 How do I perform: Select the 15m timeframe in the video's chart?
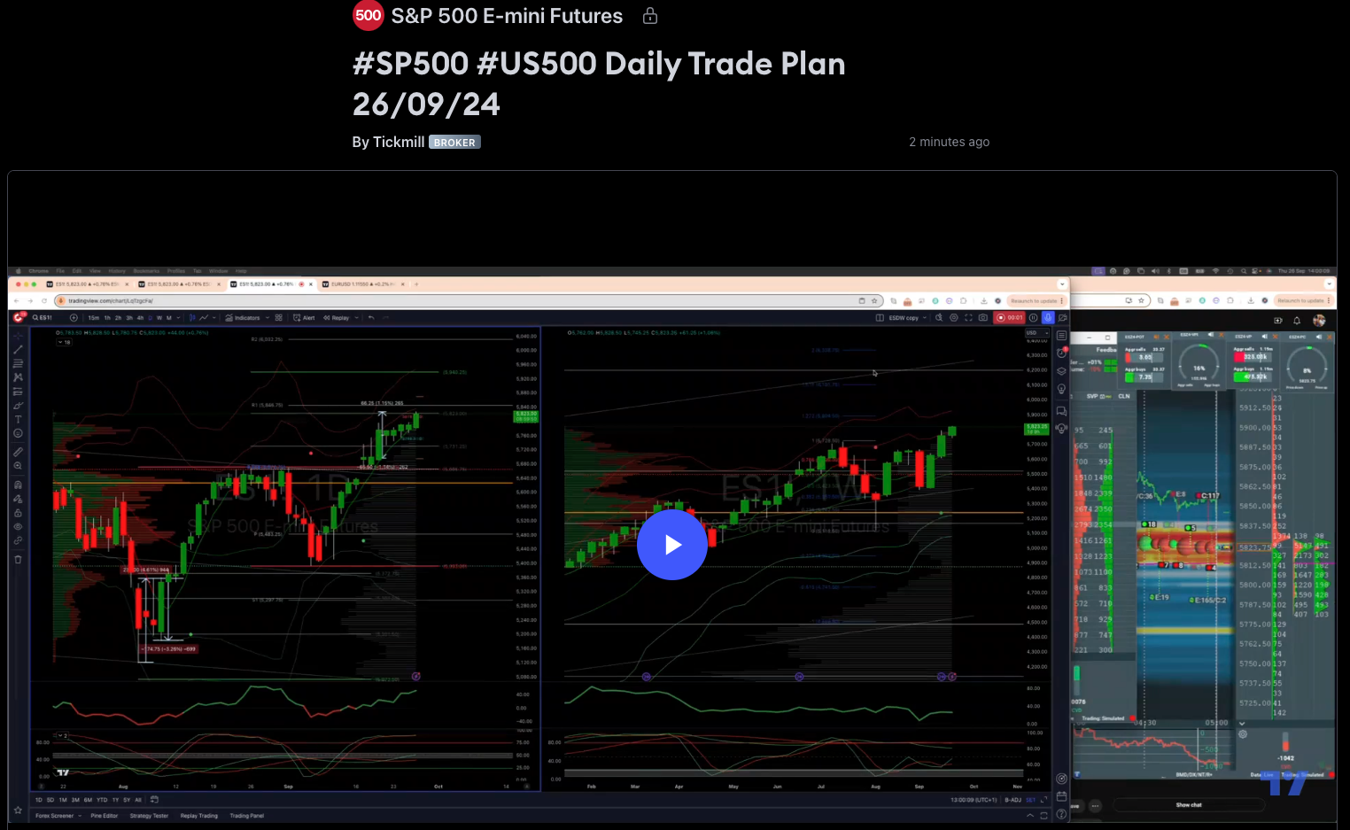point(93,317)
